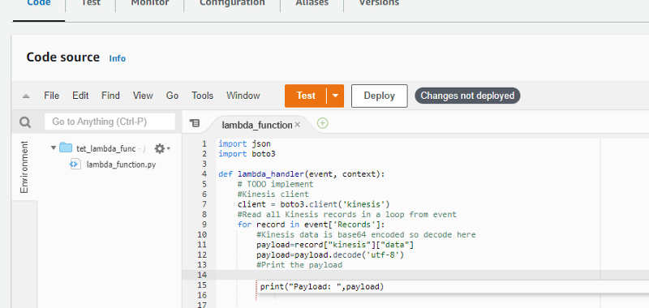Switch to the Code tab
The image size is (649, 308).
coord(38,3)
